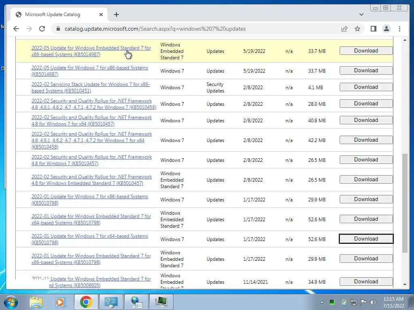Reload the catalog page
414x310 pixels.
(42, 29)
